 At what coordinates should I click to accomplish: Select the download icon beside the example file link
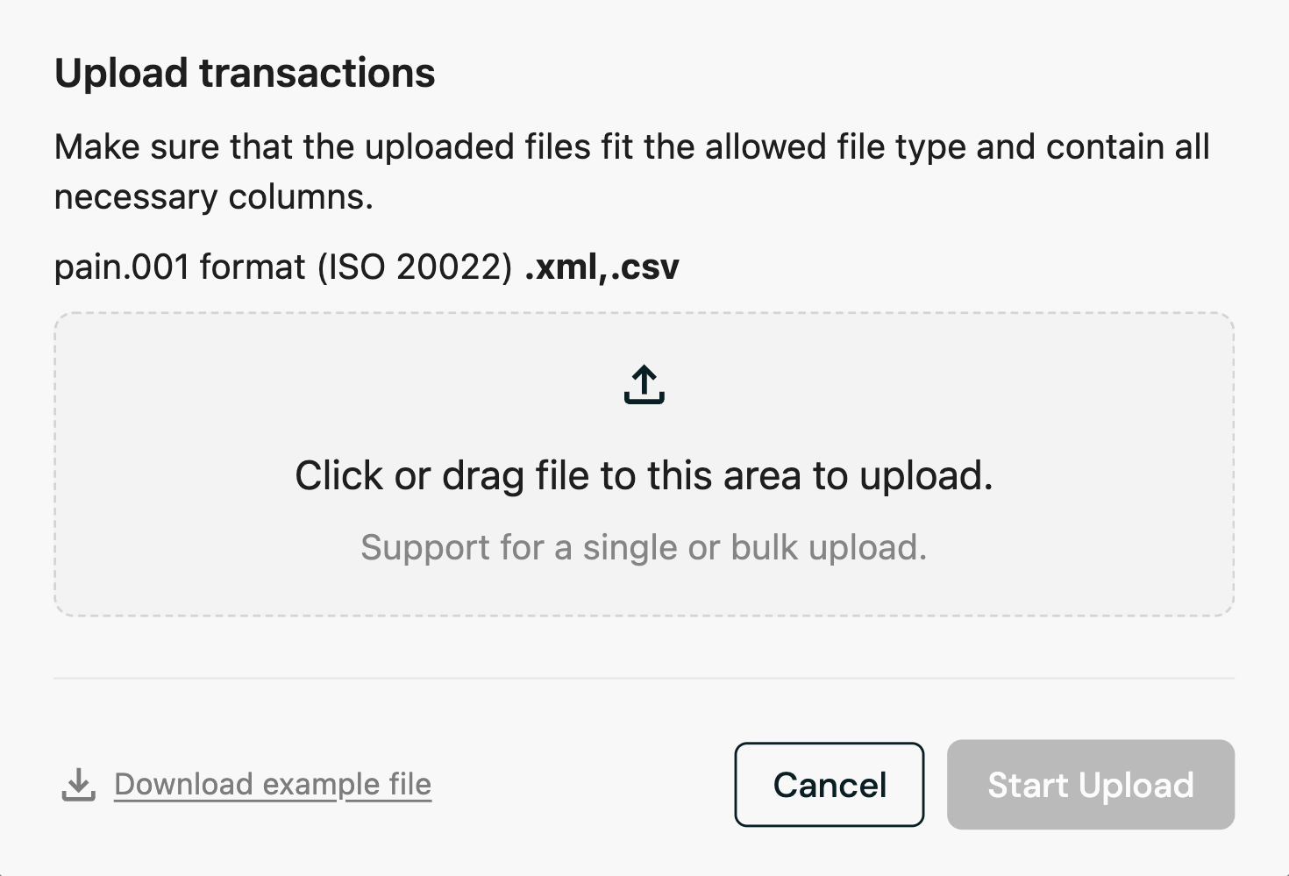pyautogui.click(x=78, y=784)
